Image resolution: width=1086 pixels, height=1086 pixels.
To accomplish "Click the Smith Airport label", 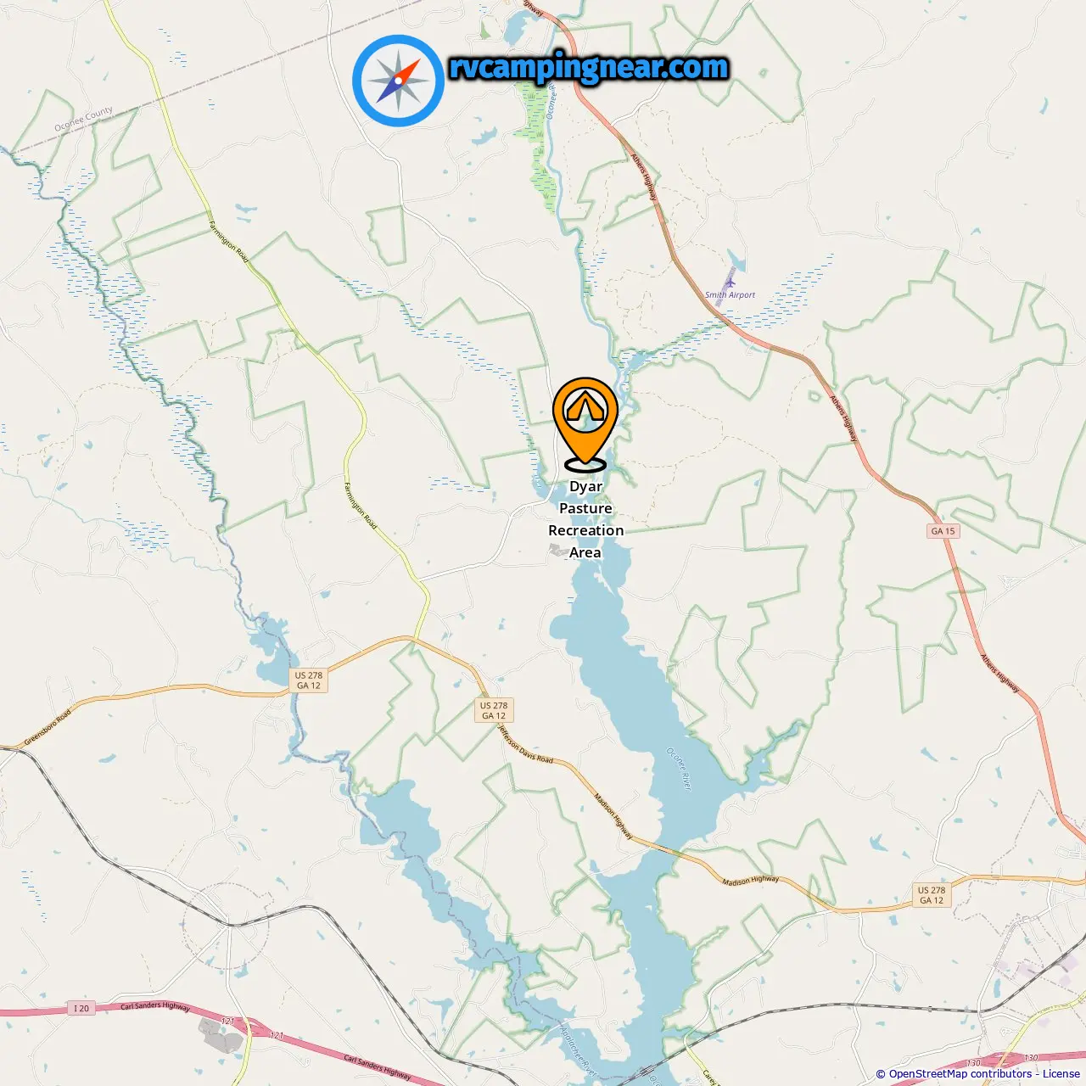I will [x=730, y=295].
